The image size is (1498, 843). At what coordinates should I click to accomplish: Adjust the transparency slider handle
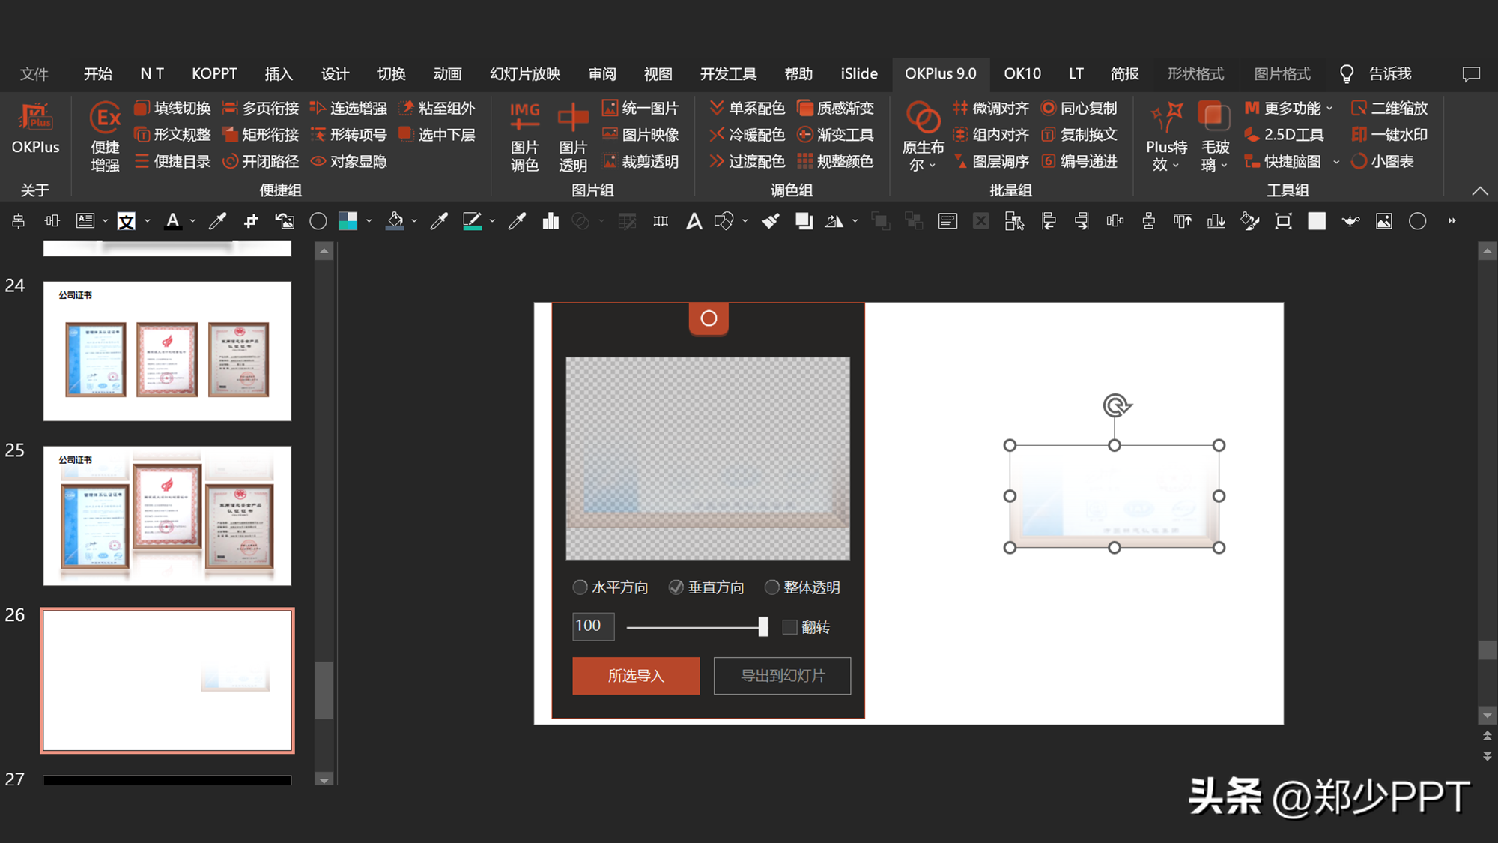click(x=762, y=627)
